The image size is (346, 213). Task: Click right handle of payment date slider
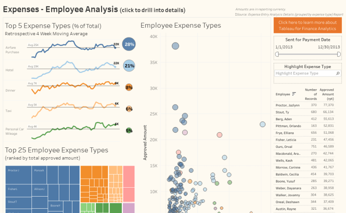point(338,54)
